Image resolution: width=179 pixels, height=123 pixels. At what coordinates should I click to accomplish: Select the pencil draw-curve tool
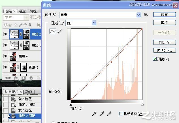point(59,31)
